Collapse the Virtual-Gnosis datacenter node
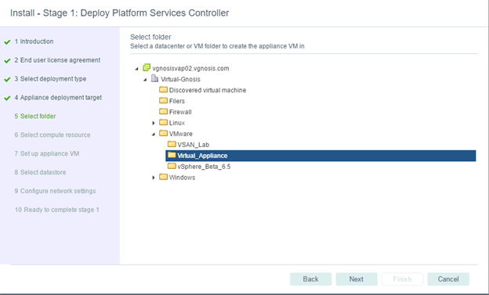 click(145, 80)
